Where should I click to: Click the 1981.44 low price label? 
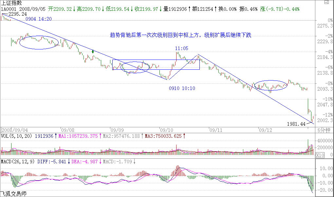296,124
